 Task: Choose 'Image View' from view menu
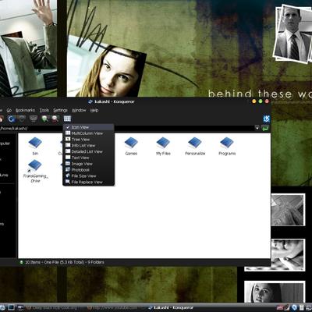pyautogui.click(x=88, y=164)
